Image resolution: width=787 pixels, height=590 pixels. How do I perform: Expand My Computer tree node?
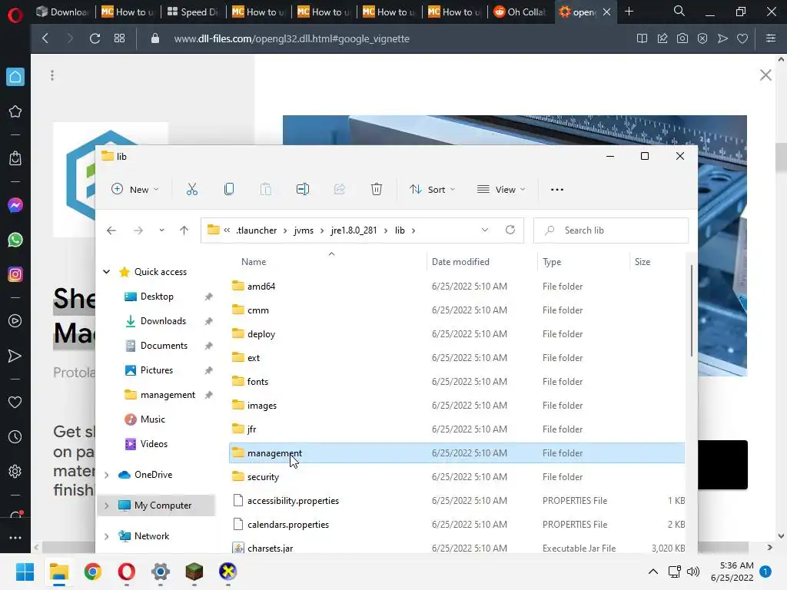(x=106, y=505)
